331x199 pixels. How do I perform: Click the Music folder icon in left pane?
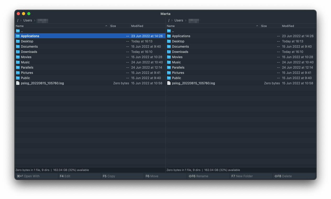(x=18, y=62)
